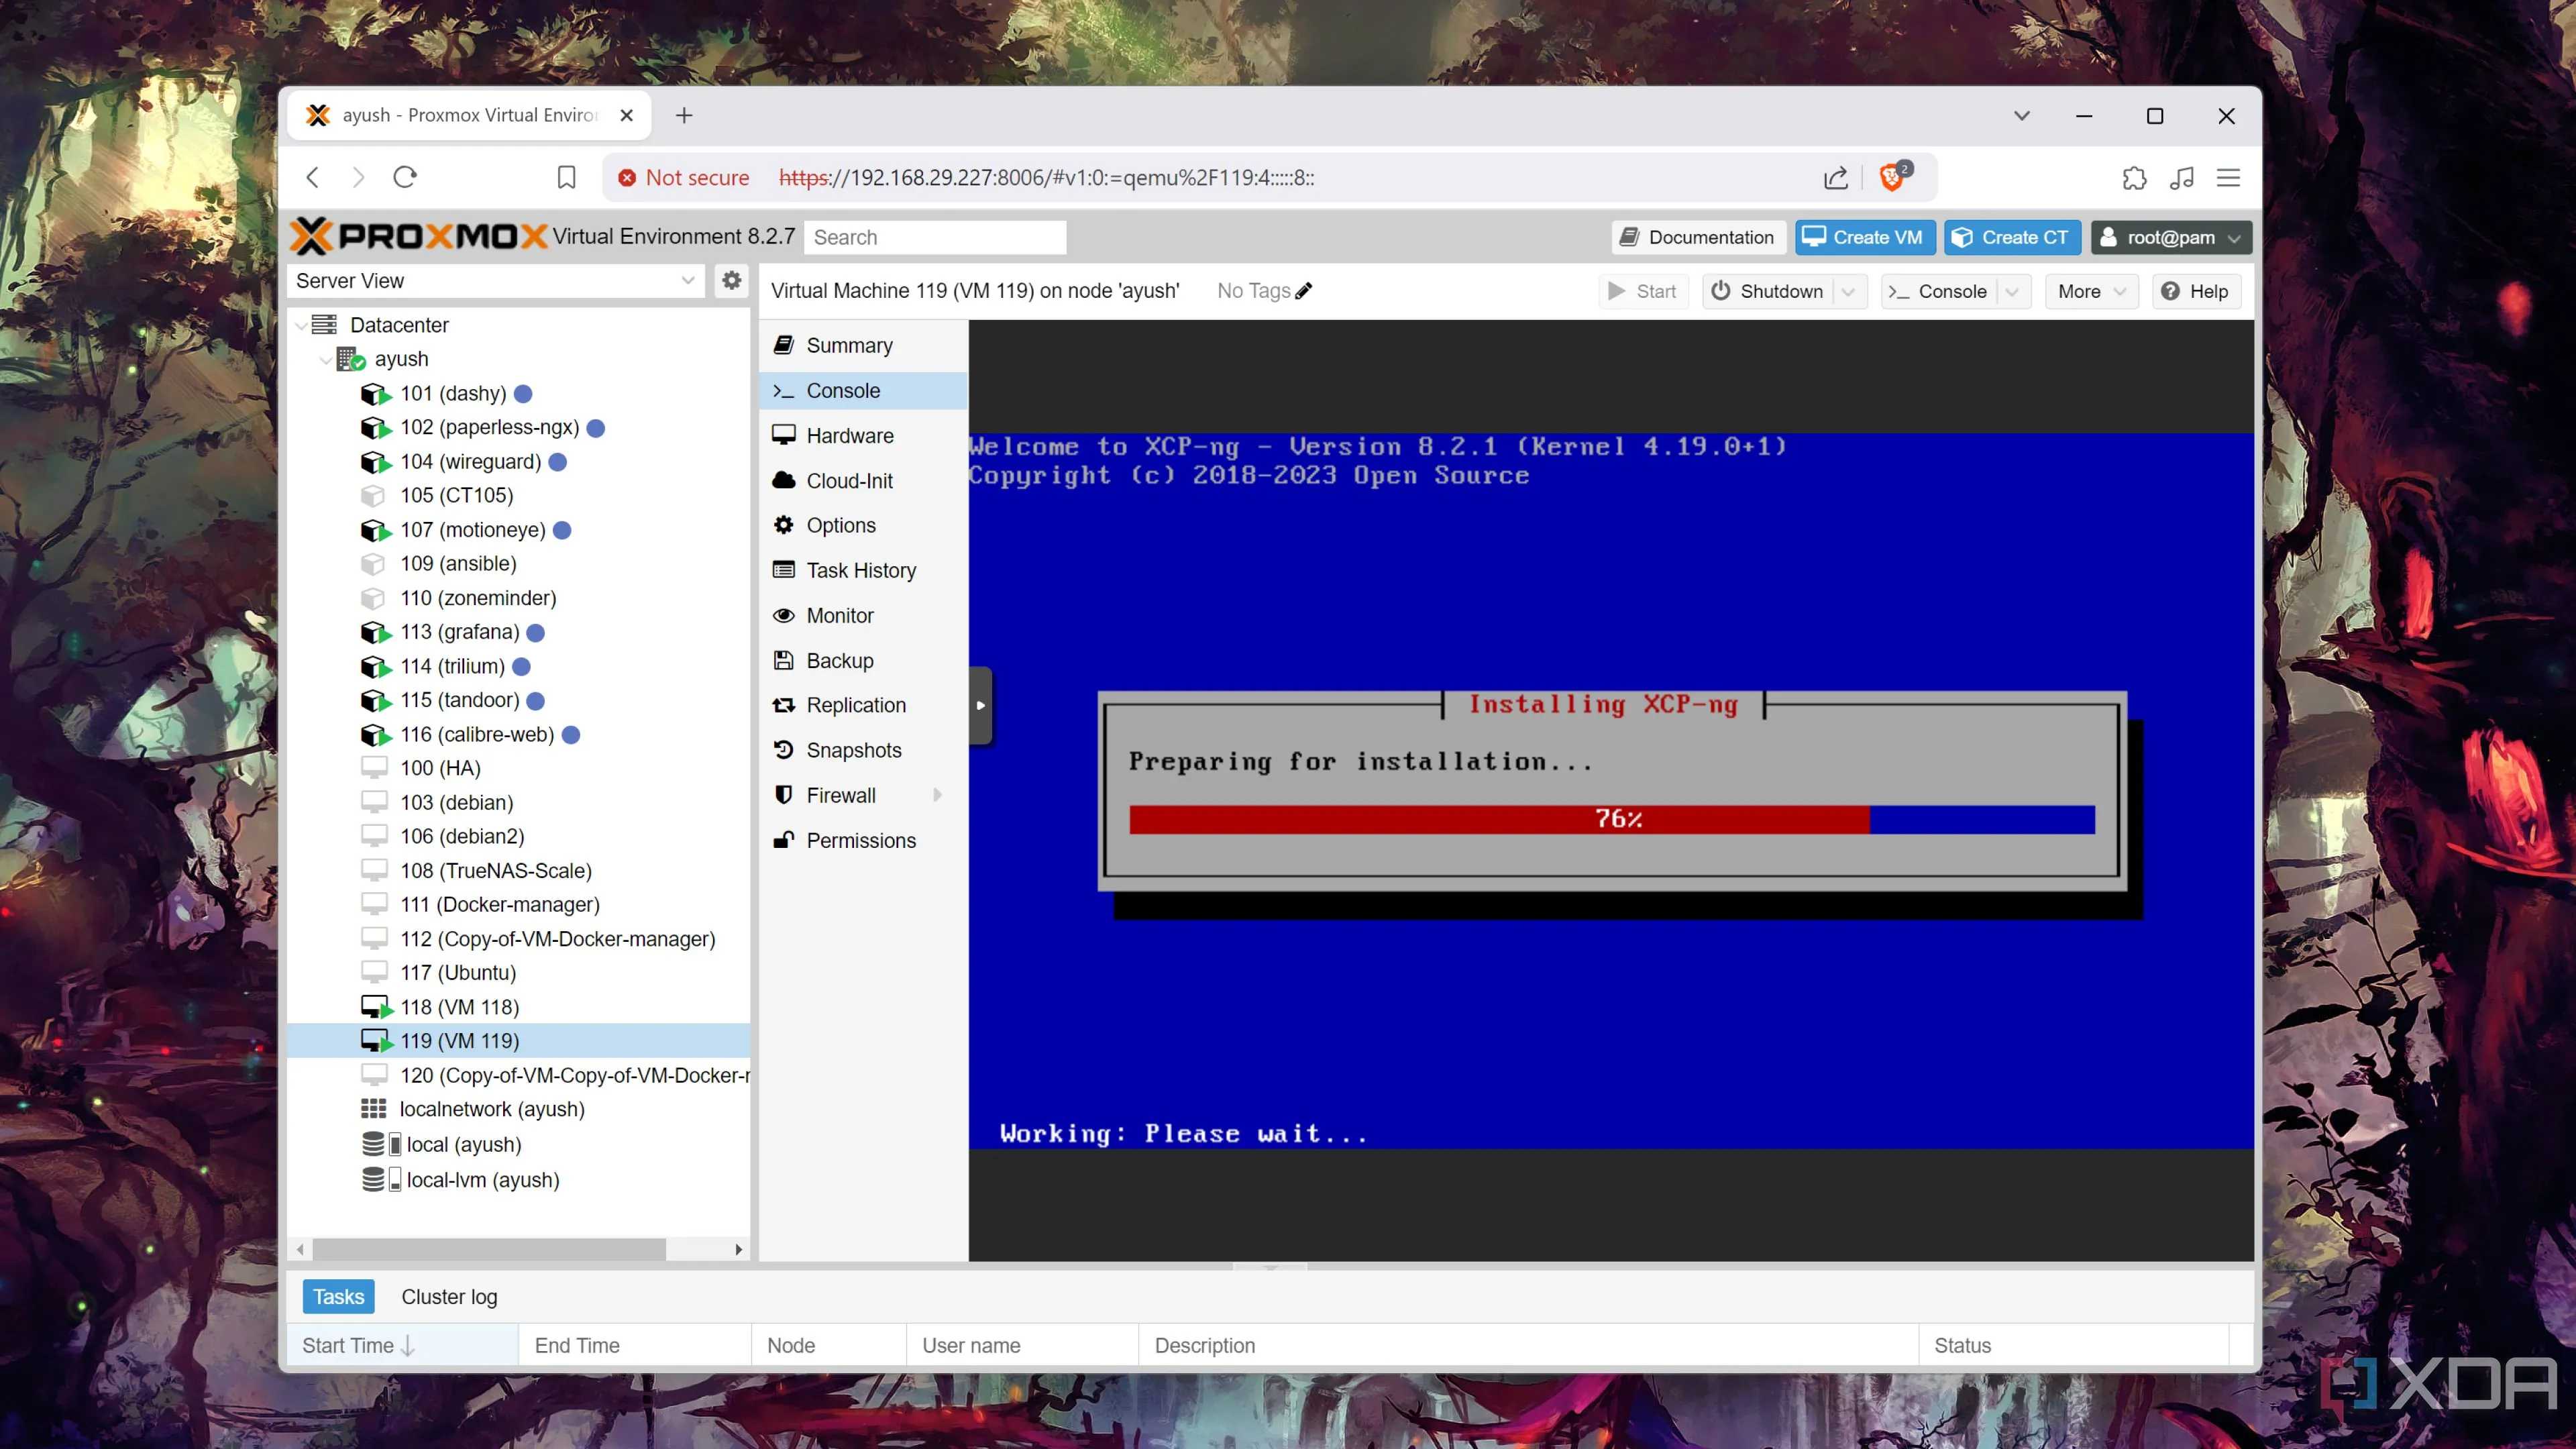The width and height of the screenshot is (2576, 1449).
Task: Expand the collapsed noVNC side handle
Action: 980,705
